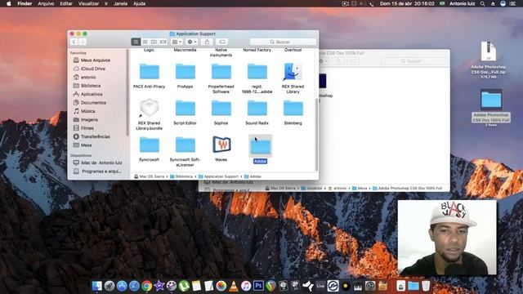Open the gear Action menu dropdown
The image size is (523, 294).
[x=192, y=42]
